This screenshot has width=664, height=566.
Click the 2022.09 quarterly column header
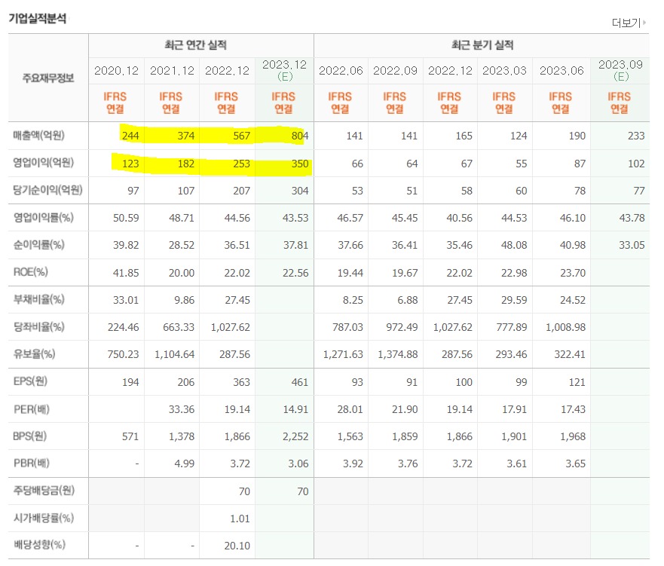(x=395, y=71)
